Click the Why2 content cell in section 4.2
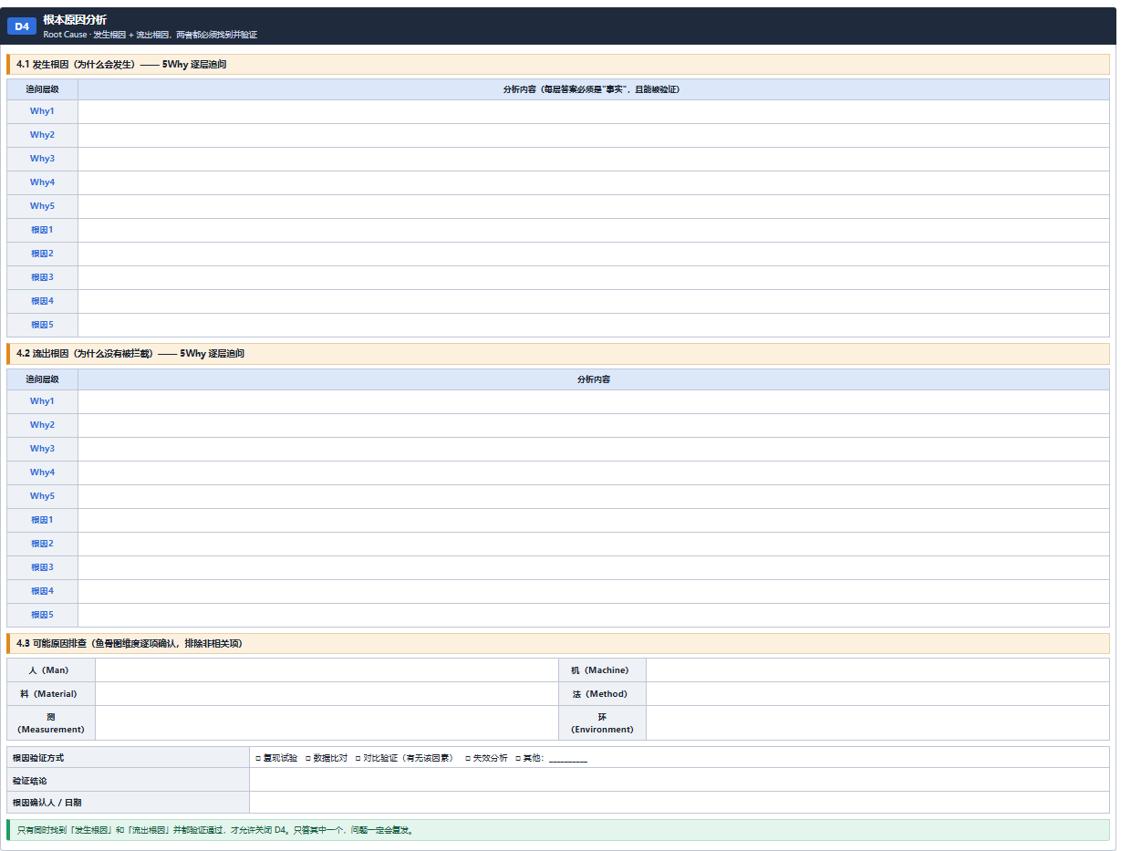Screen dimensions: 1131x851 click(x=594, y=425)
